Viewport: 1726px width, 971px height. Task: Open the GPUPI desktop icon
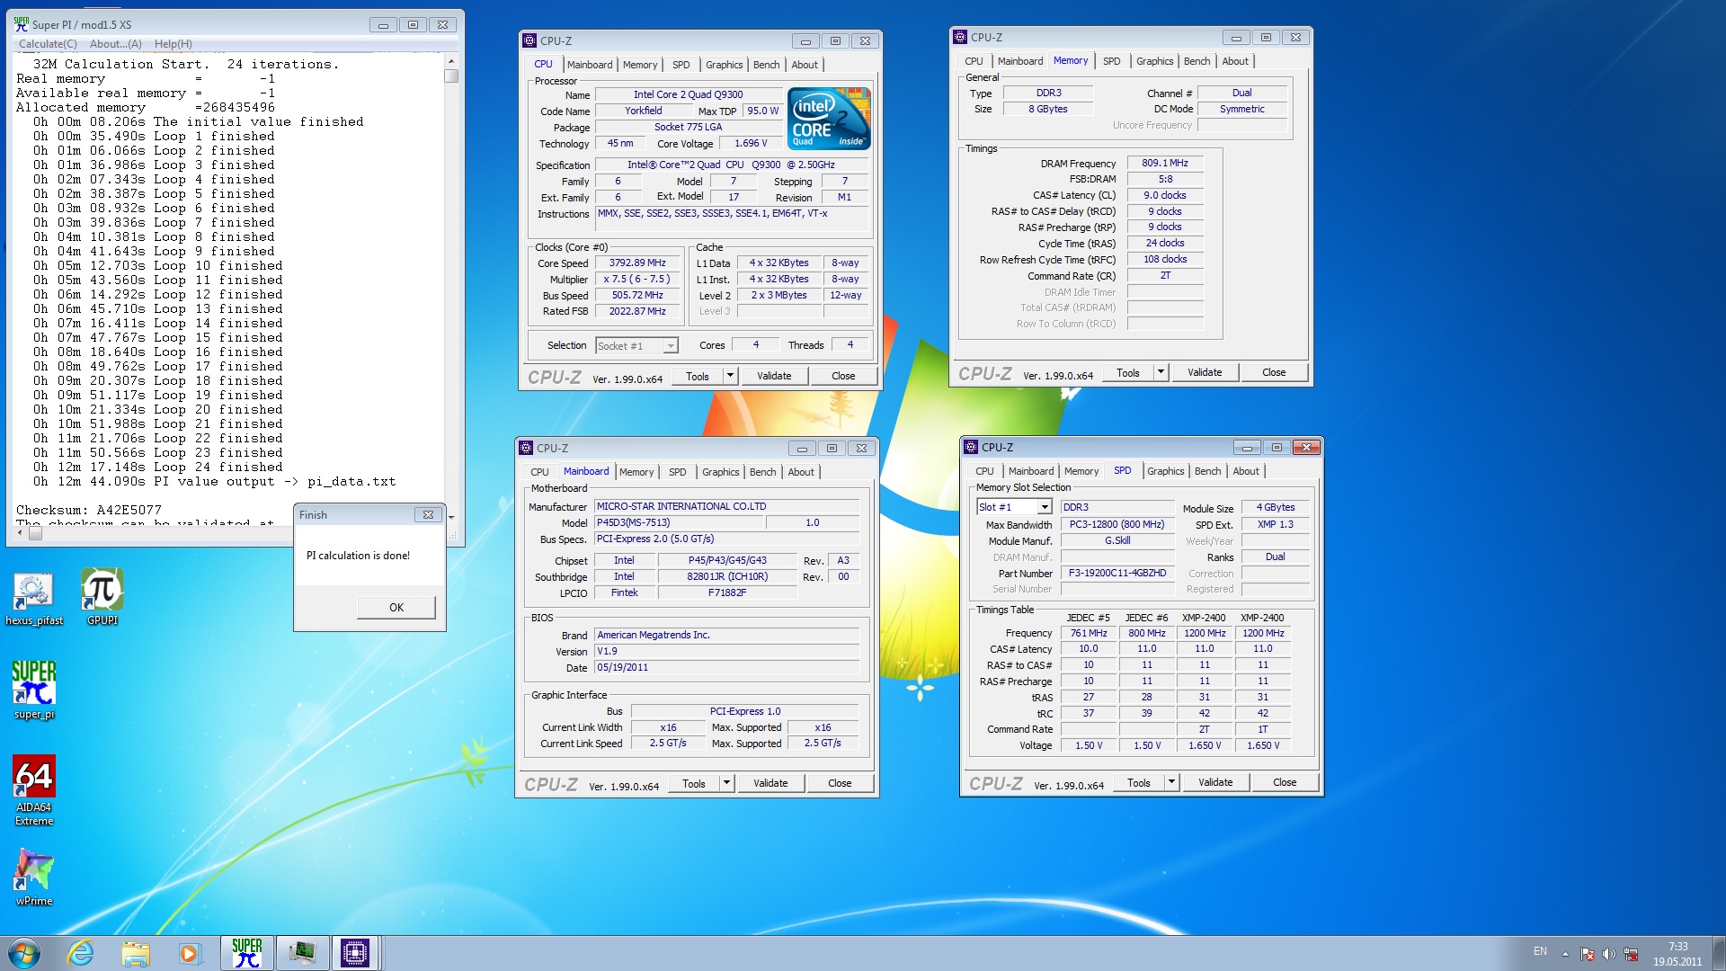102,597
